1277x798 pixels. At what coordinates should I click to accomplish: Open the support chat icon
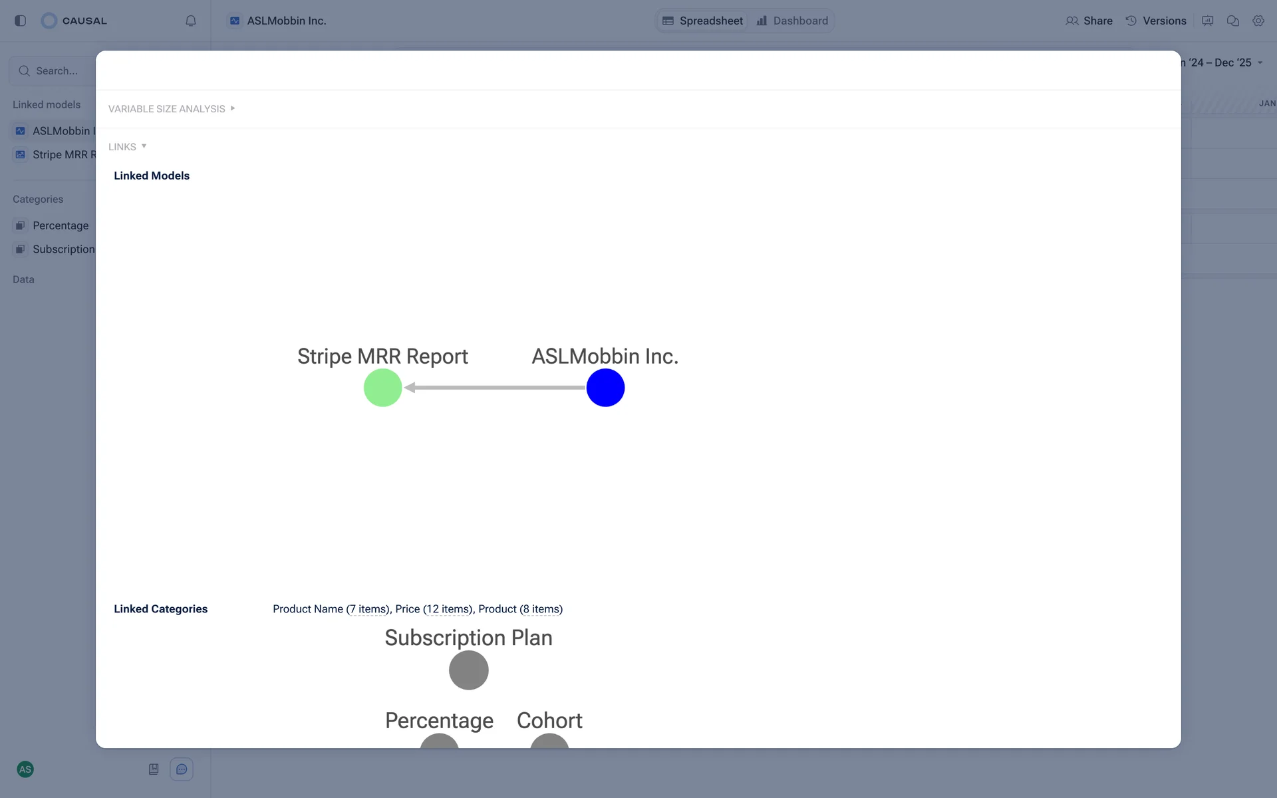tap(182, 769)
